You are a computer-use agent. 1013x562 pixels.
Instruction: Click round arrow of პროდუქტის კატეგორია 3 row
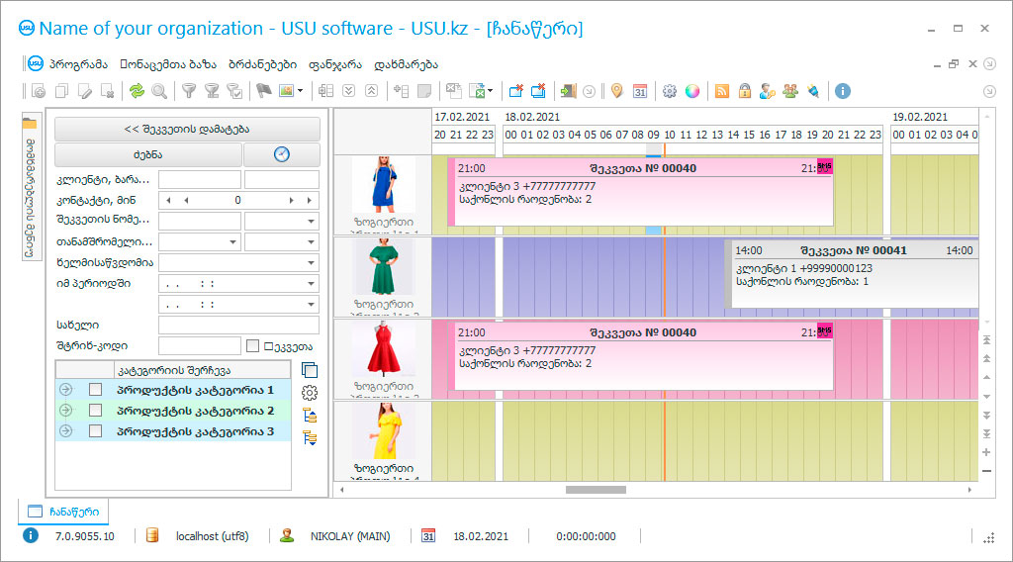click(x=66, y=430)
